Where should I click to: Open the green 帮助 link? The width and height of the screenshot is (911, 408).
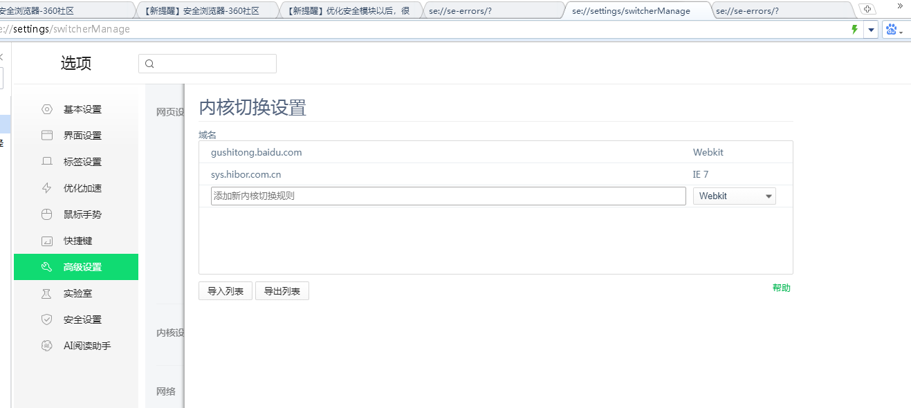[x=781, y=288]
